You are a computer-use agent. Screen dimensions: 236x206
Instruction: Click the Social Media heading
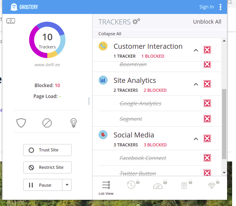pos(134,135)
